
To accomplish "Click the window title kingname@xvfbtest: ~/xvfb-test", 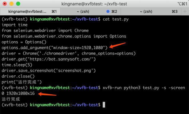I will [94, 4].
